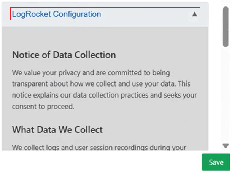Click the What Data We Collect heading
This screenshot has width=232, height=173.
(x=57, y=130)
